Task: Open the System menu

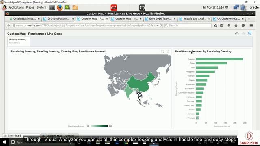Action: pos(41,7)
